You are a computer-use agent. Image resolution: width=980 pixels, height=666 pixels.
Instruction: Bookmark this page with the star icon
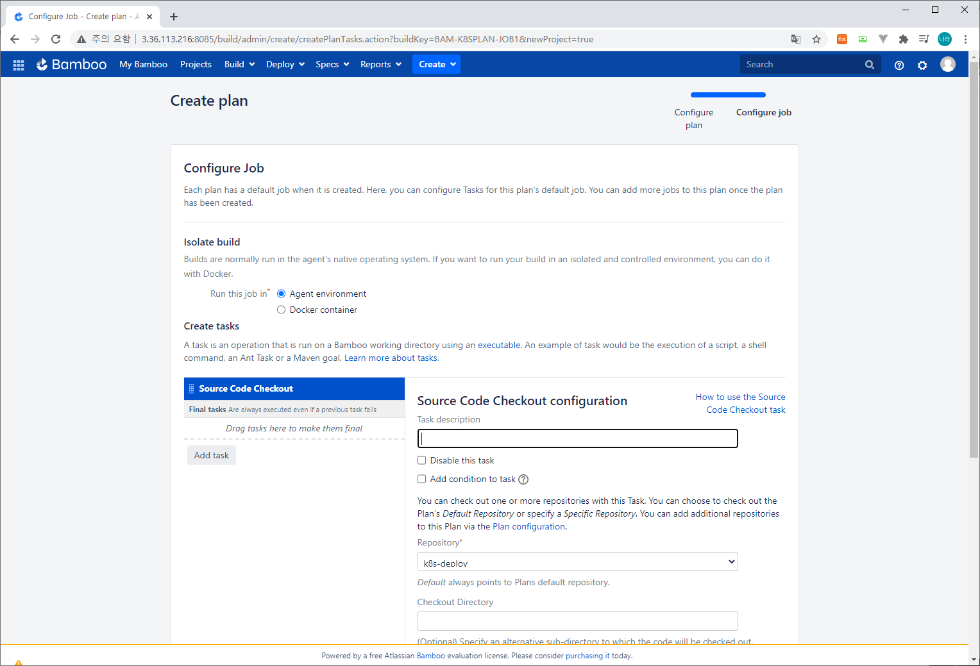coord(816,39)
